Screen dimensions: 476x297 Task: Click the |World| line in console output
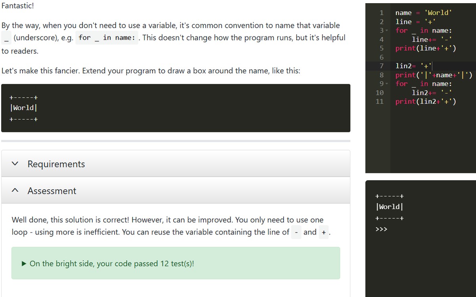(390, 207)
